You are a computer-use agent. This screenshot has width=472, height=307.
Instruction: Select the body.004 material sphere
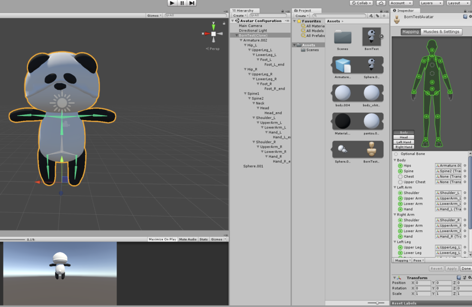tap(343, 93)
